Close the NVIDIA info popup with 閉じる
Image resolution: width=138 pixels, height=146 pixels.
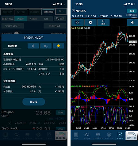click(34, 102)
